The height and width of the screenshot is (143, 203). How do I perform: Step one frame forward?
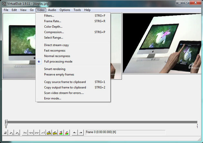click(37, 132)
